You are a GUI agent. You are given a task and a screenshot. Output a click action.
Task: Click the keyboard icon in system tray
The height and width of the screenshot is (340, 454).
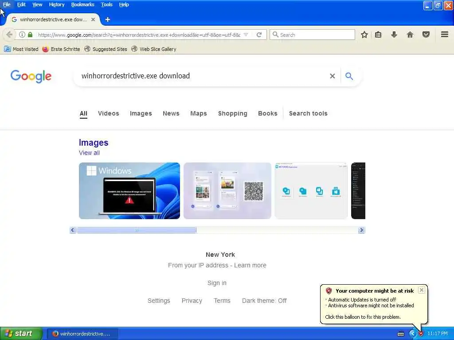click(x=401, y=334)
